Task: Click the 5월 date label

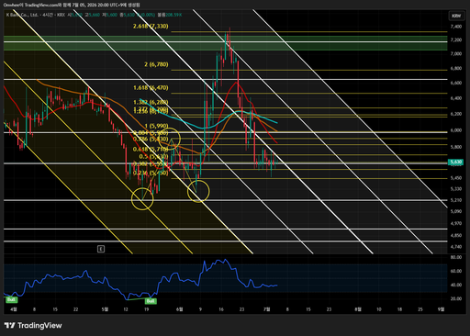Action: pyautogui.click(x=105, y=309)
